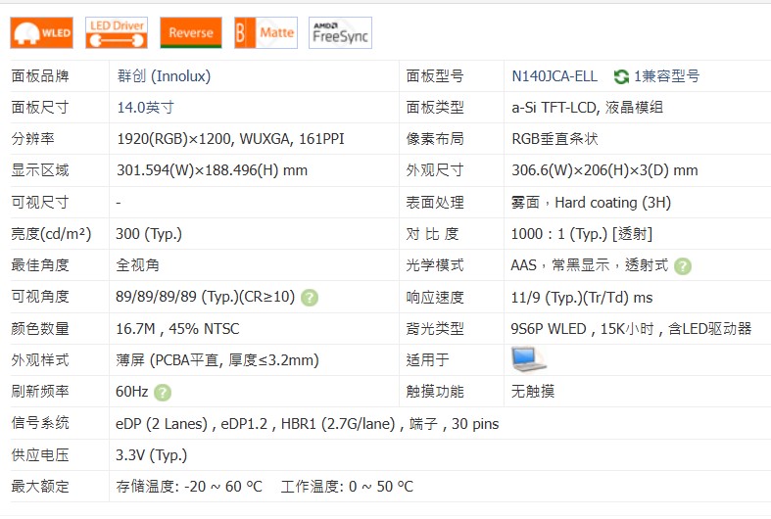Select the operating temperature 0 ~ 50 °C text
771x519 pixels.
pos(347,487)
